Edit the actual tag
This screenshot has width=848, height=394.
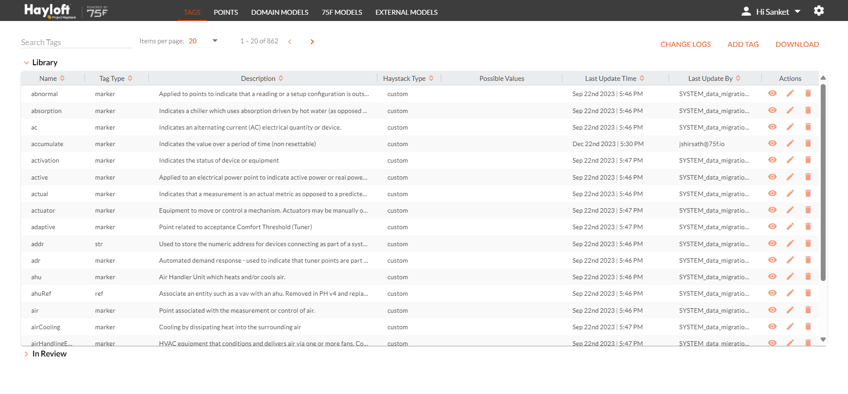coord(790,193)
